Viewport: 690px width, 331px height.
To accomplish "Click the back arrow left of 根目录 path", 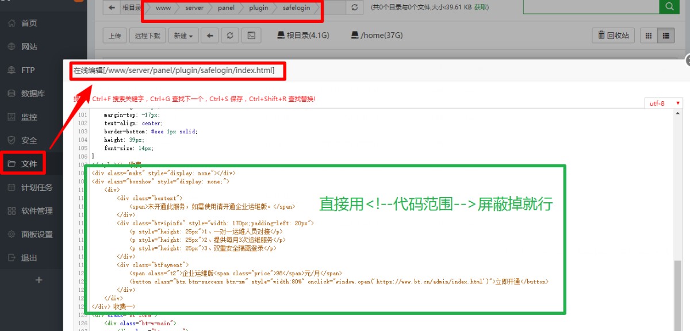I will tap(111, 7).
